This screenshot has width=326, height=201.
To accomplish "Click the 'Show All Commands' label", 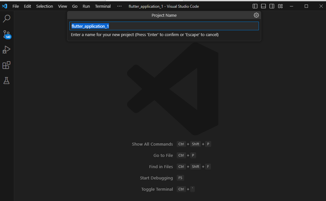I will coord(153,144).
